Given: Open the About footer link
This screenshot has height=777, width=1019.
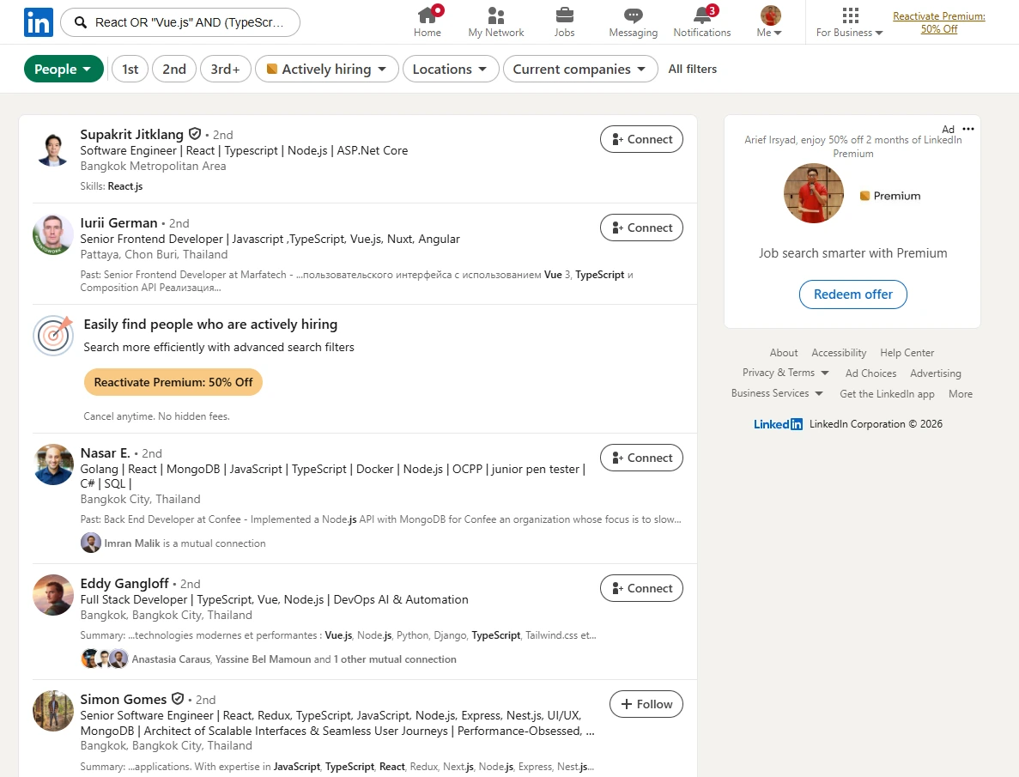Looking at the screenshot, I should (784, 352).
